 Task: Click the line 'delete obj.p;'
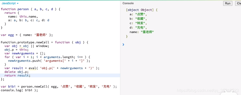[17, 72]
